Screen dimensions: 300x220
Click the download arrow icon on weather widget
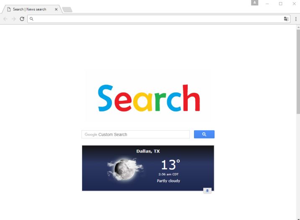pos(207,191)
